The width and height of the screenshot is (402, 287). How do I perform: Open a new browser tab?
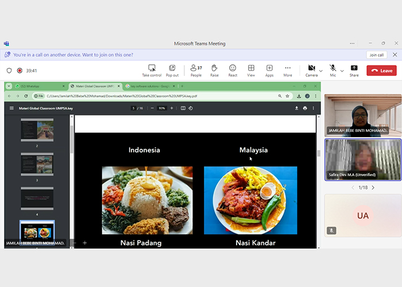coord(182,86)
